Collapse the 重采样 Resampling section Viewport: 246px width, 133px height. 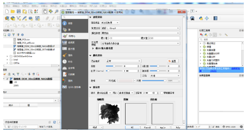(90, 87)
